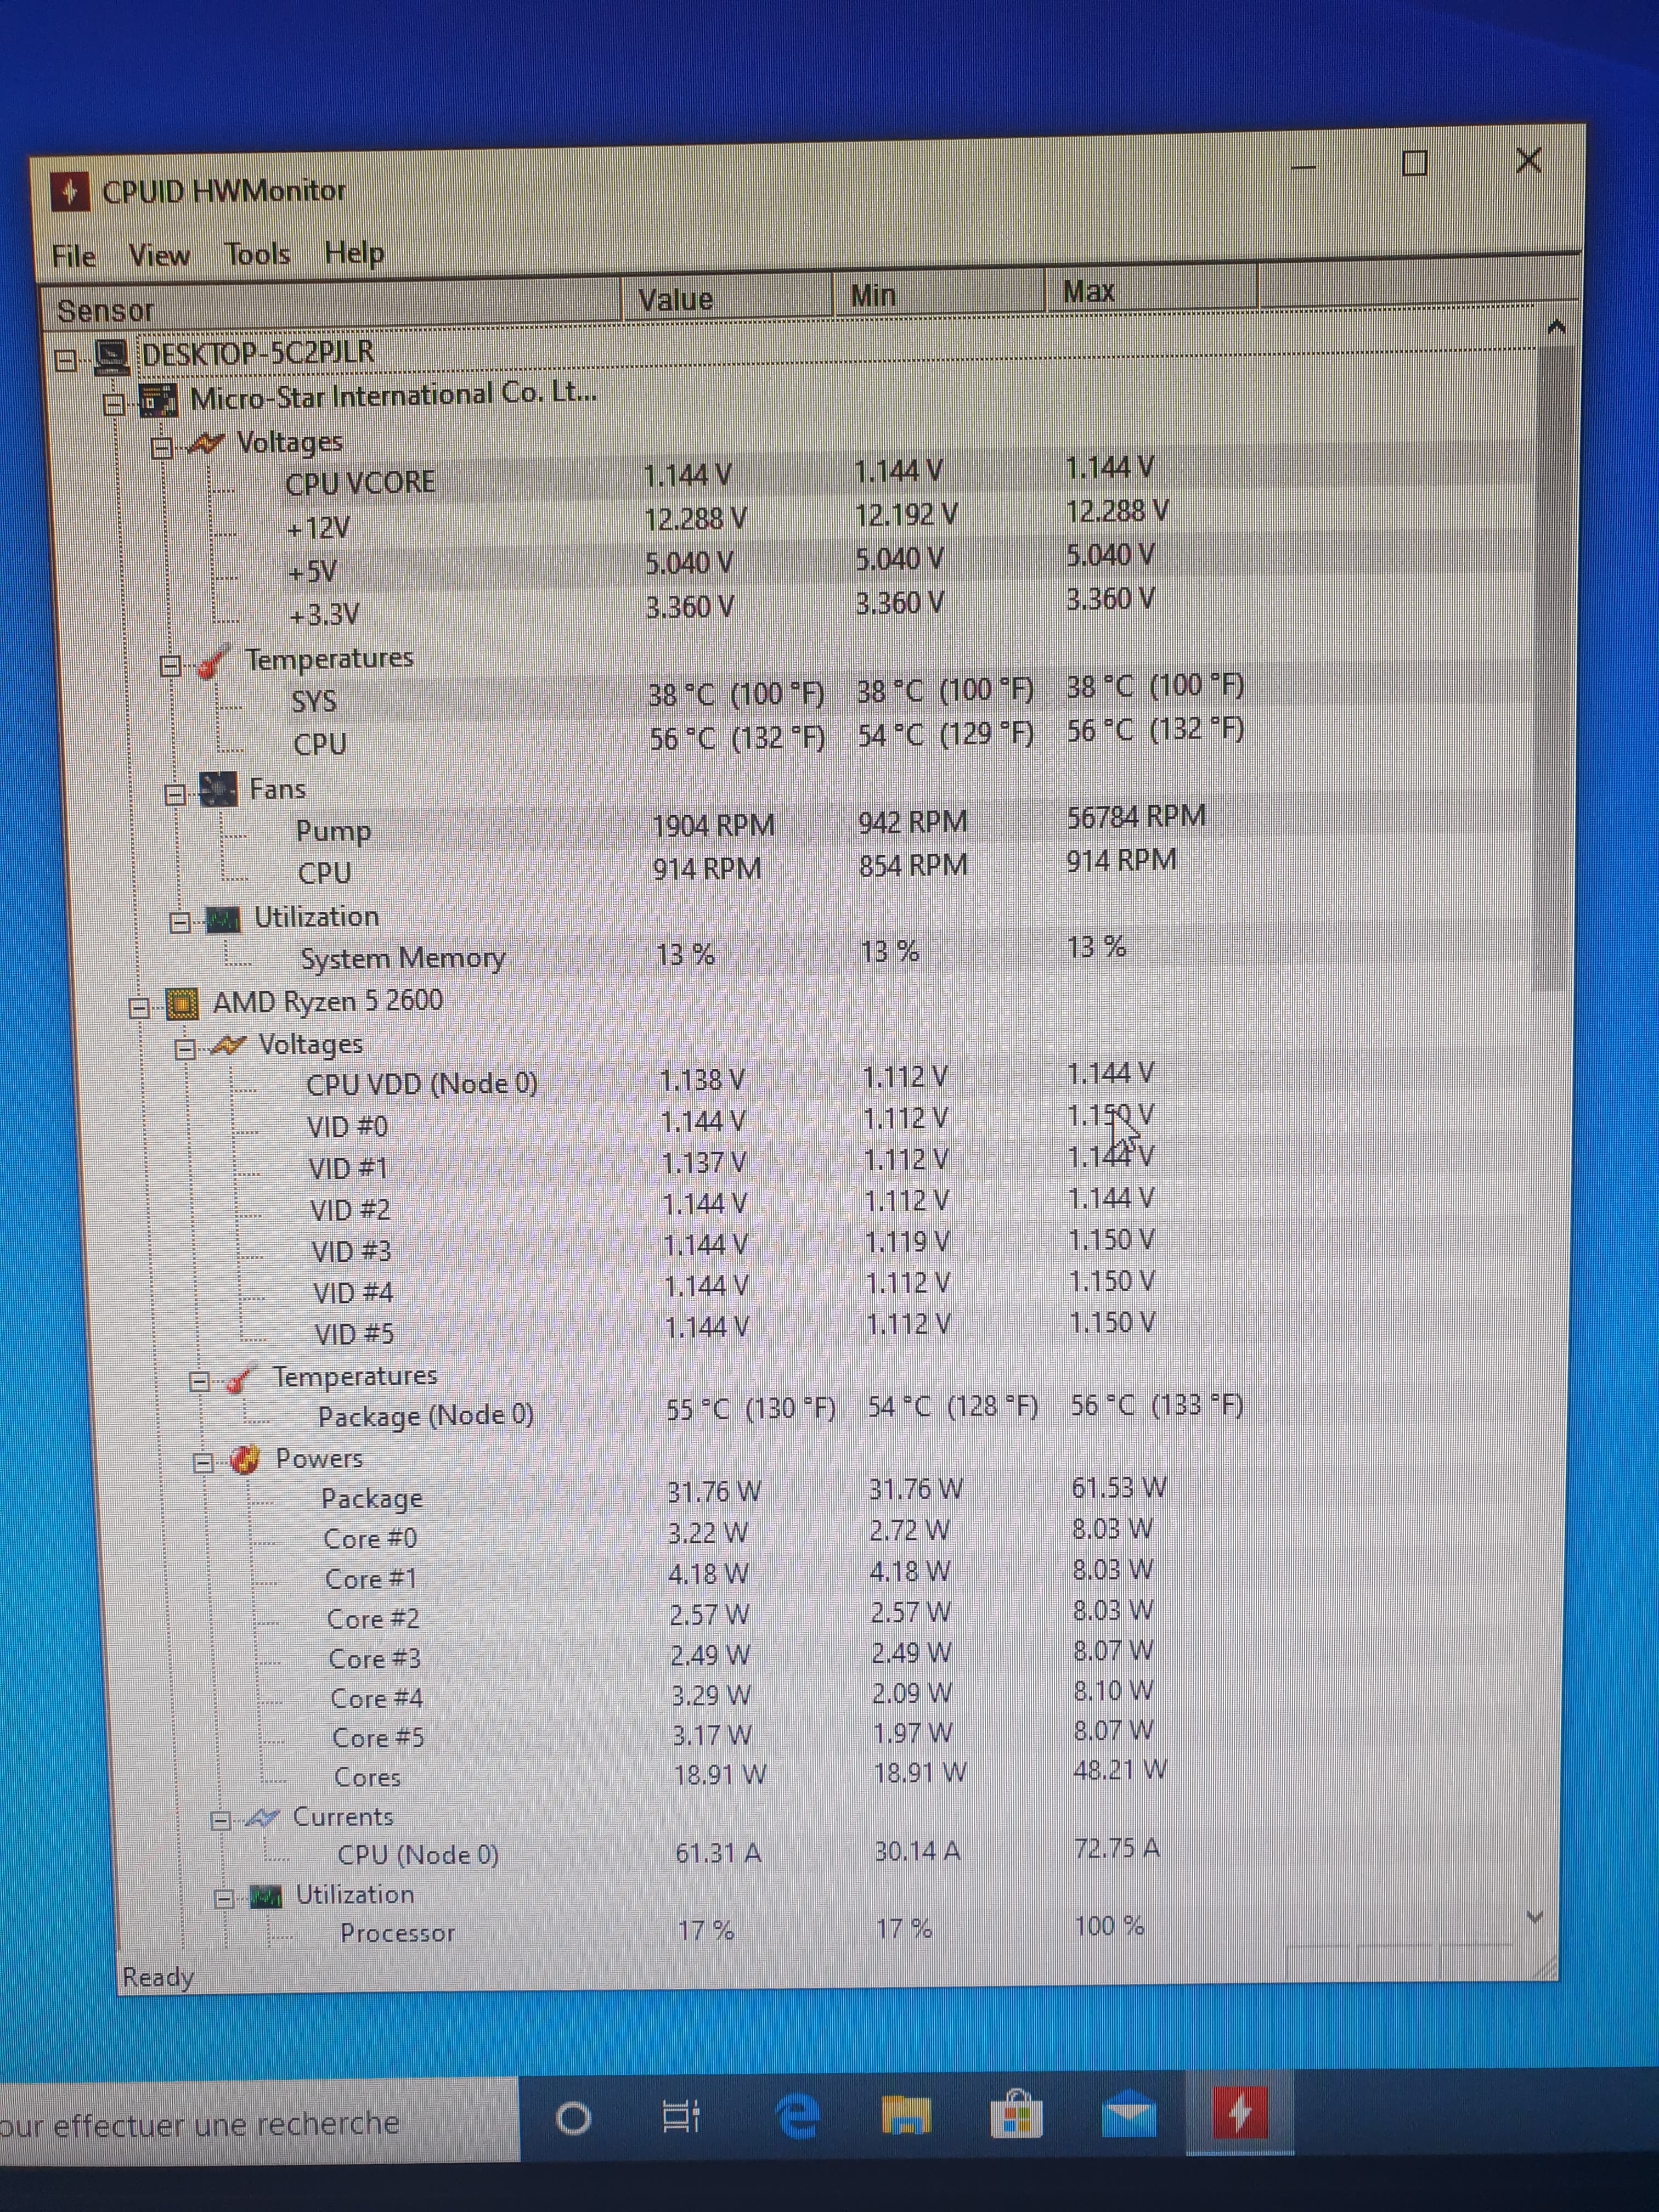Click the Value column header
The image size is (1659, 2212).
pyautogui.click(x=727, y=298)
